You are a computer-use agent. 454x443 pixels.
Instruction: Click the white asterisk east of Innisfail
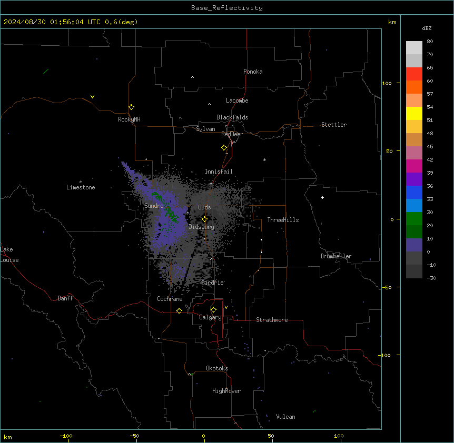click(x=264, y=159)
